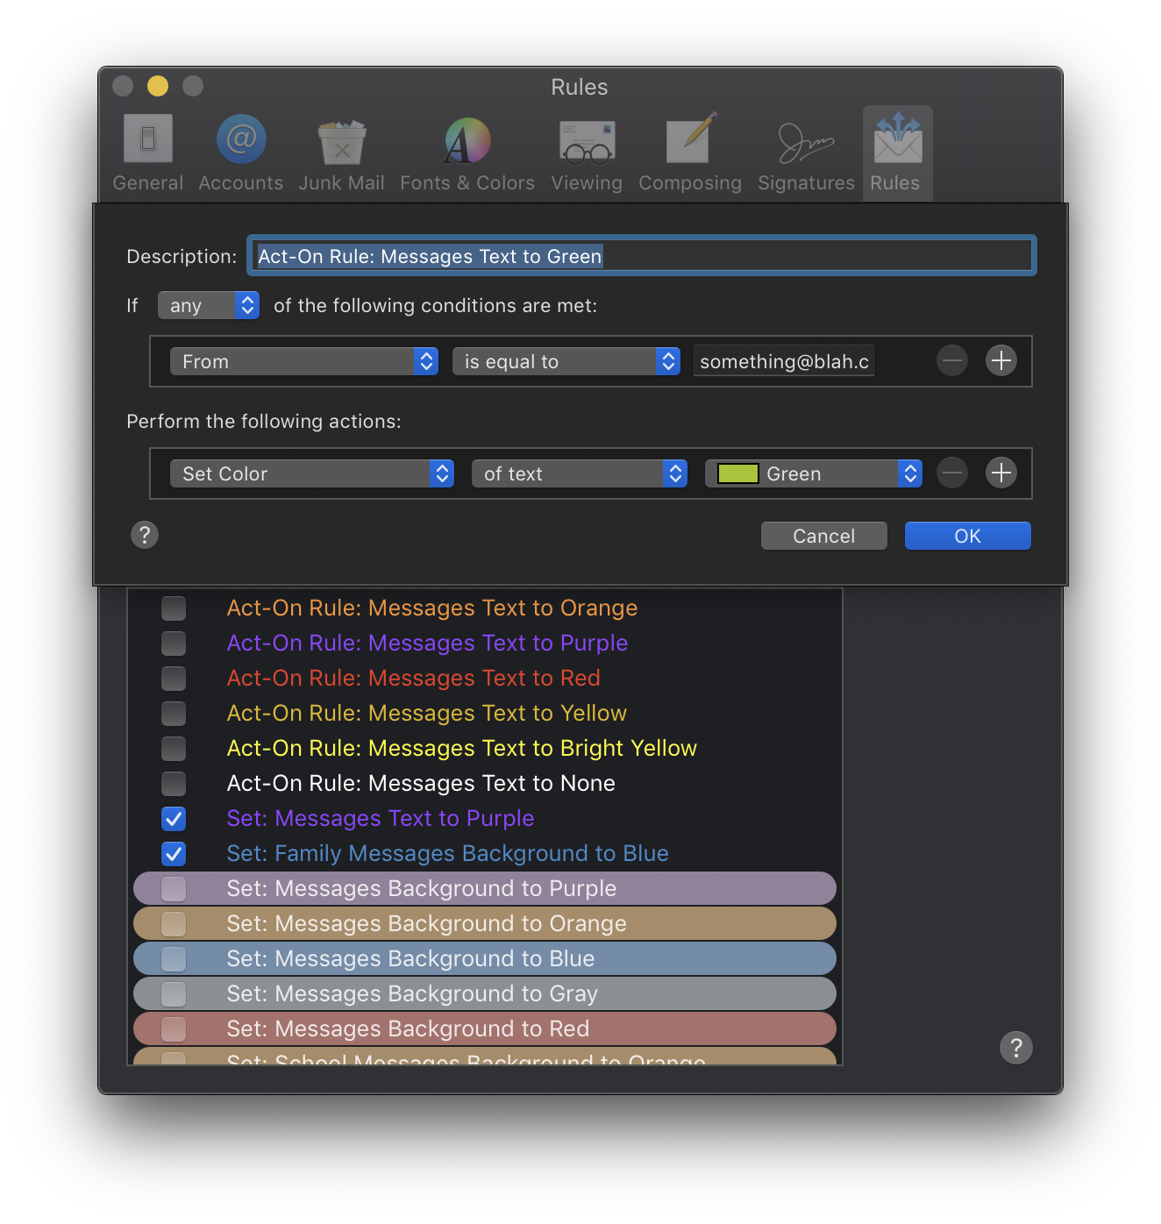
Task: Select 'Set: Messages Text to Purple' row
Action: click(485, 818)
